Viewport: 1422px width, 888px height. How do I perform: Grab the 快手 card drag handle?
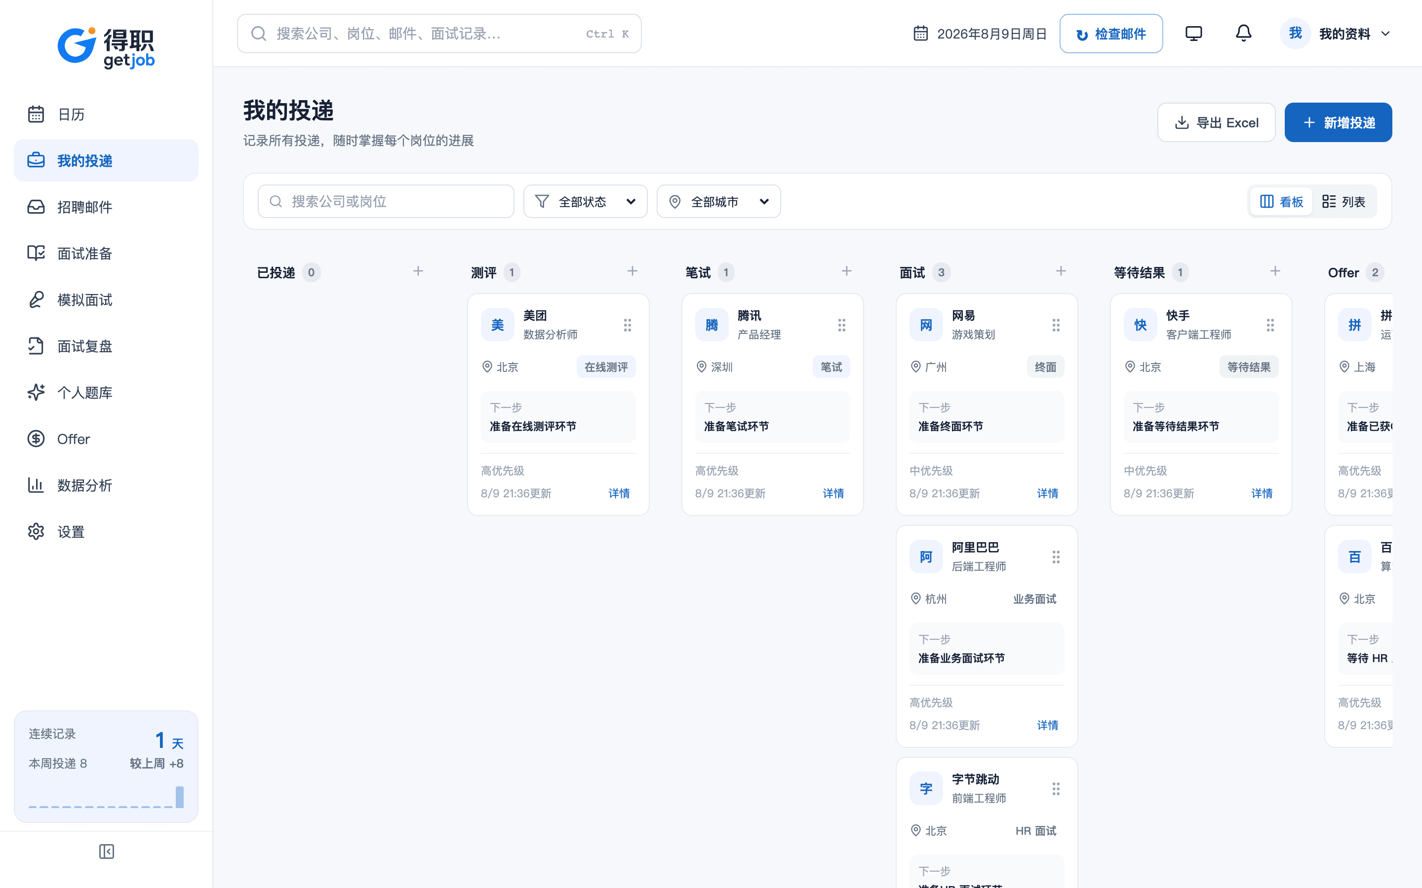tap(1270, 325)
